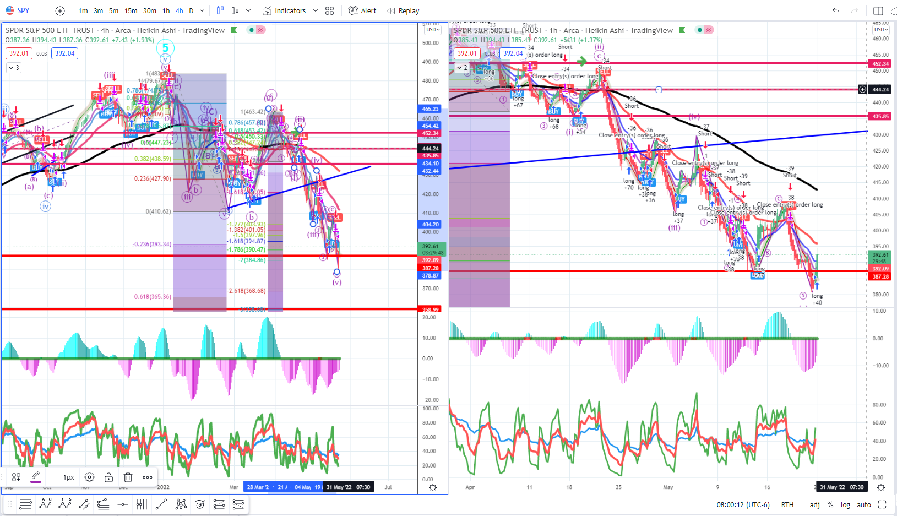Viewport: 897px width, 516px height.
Task: Select the 4h timeframe
Action: (180, 11)
